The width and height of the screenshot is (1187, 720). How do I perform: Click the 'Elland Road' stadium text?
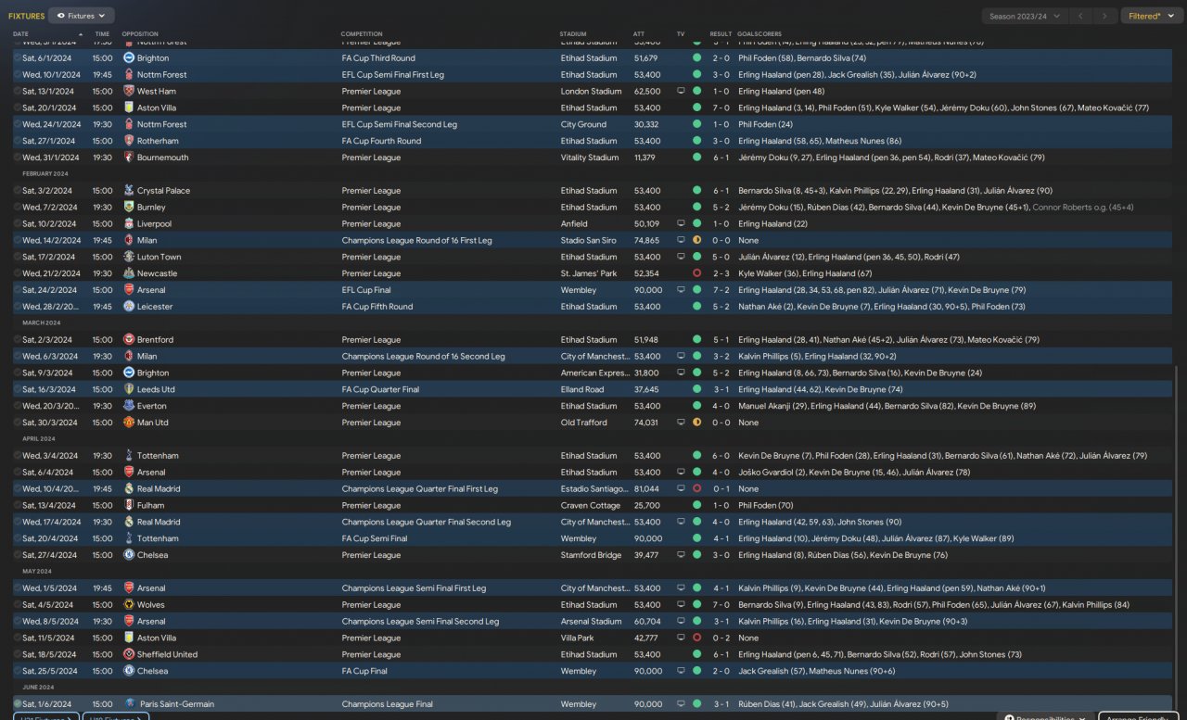point(582,389)
